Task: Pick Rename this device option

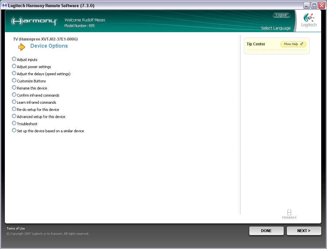Action: [14, 88]
